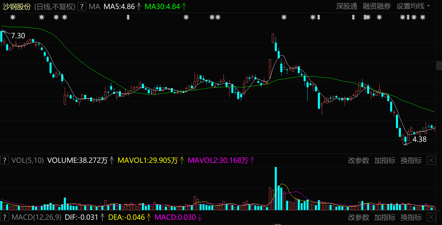This screenshot has height=225, width=442.
Task: Open the VOL indicator help question-mark button
Action: tap(4, 160)
